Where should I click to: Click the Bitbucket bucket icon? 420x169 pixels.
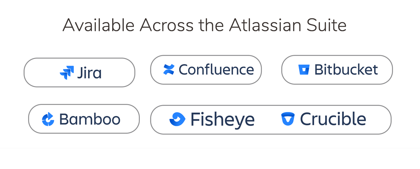click(304, 70)
